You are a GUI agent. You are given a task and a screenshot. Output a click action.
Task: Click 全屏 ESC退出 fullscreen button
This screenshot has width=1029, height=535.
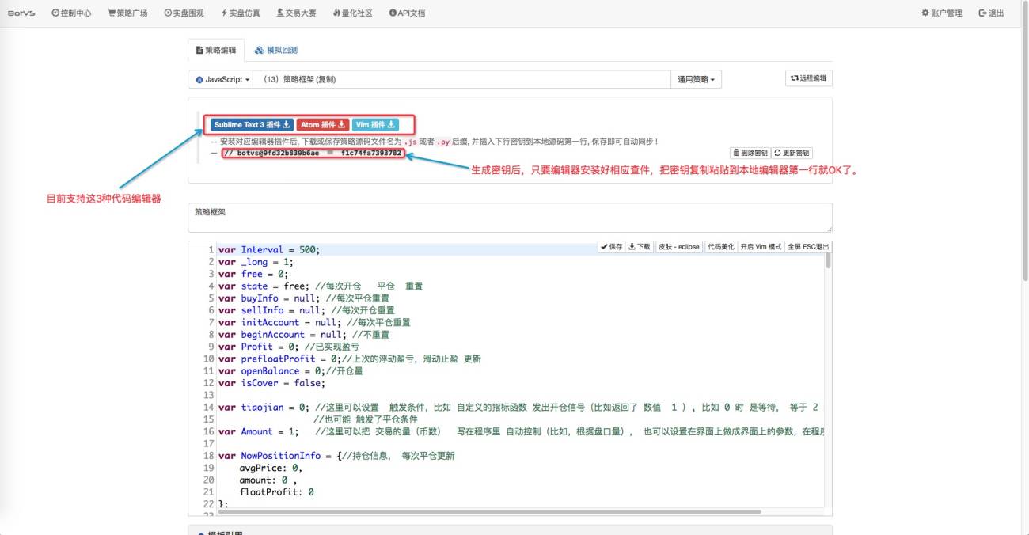(x=808, y=247)
